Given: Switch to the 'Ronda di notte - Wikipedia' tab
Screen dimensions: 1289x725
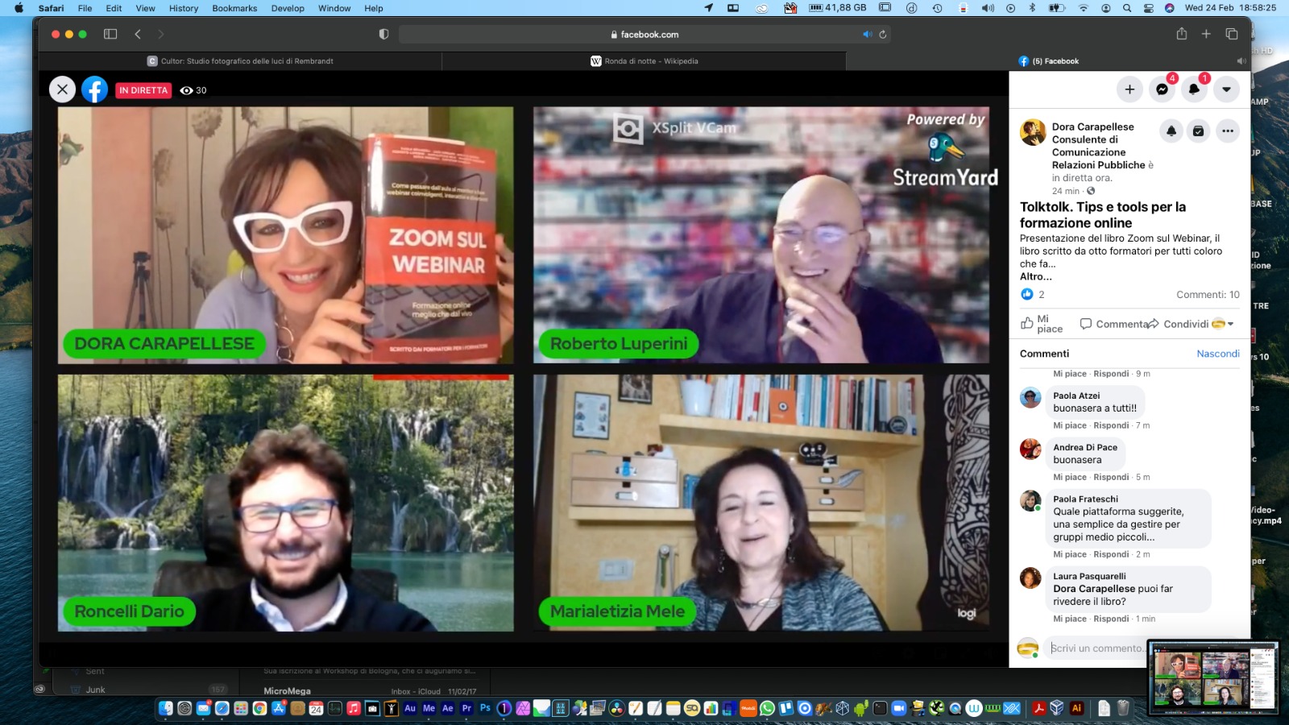Looking at the screenshot, I should coord(644,61).
